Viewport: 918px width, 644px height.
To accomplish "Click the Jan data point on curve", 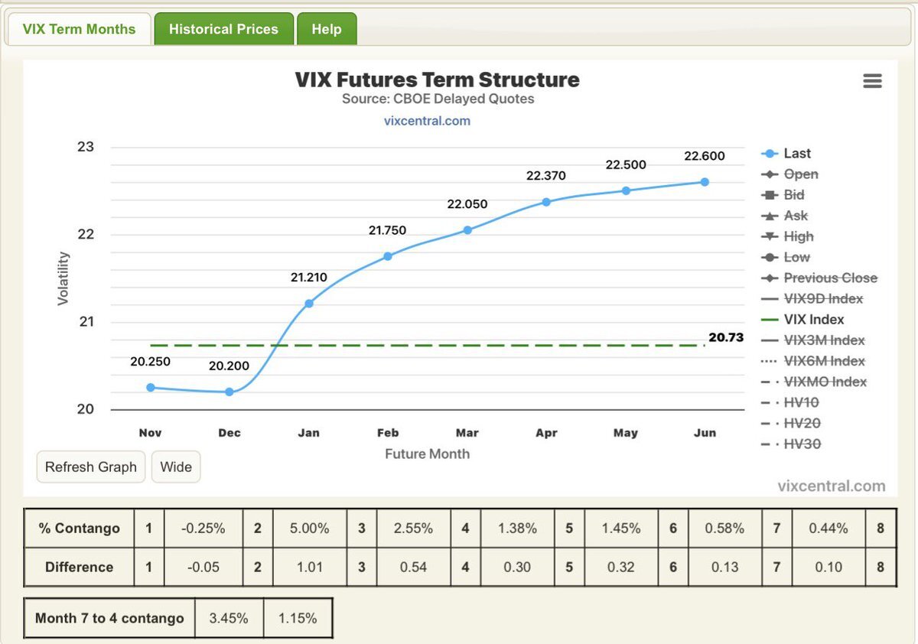I will pos(309,304).
